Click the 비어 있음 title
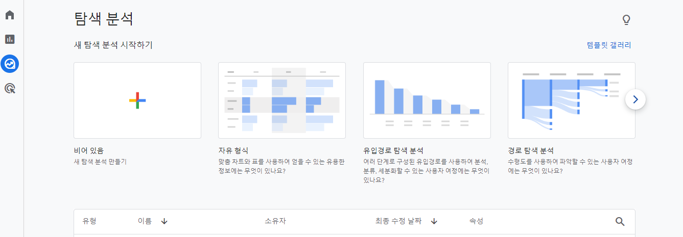The image size is (683, 237). pos(89,151)
